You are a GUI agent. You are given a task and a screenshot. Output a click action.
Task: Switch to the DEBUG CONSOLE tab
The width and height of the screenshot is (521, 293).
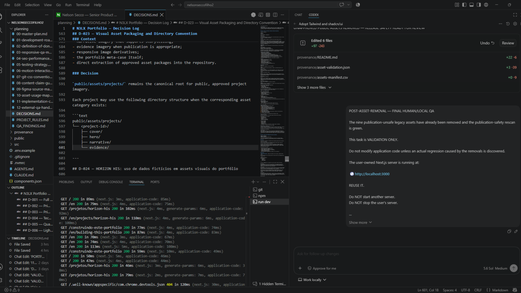pos(111,182)
